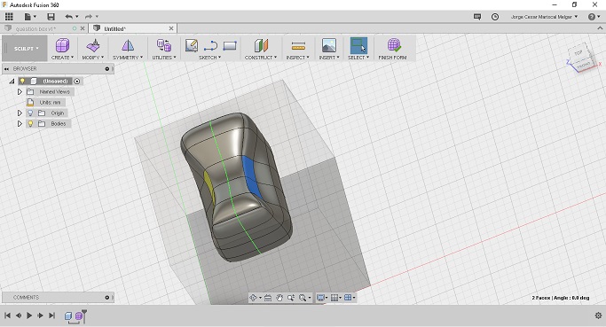606x327 pixels.
Task: Switch to the question box v1 tab
Action: pos(35,28)
